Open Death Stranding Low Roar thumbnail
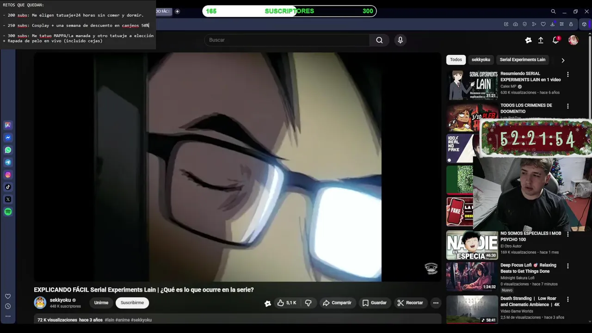592x333 pixels. [472, 309]
